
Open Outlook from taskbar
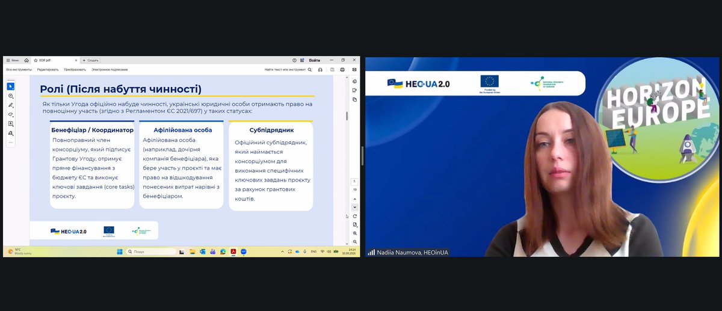pyautogui.click(x=203, y=251)
